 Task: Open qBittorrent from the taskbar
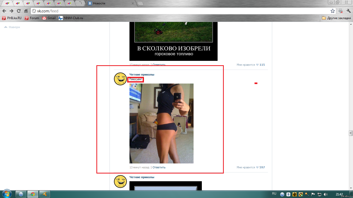[21, 194]
